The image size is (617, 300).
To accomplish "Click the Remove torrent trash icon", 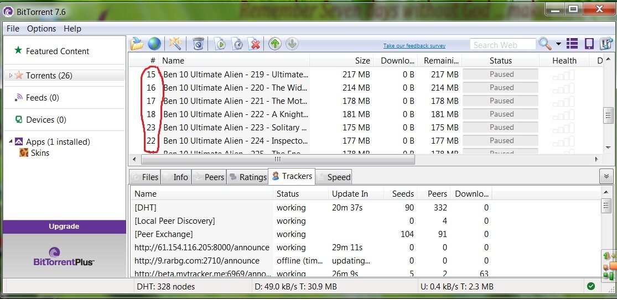I will click(x=198, y=44).
